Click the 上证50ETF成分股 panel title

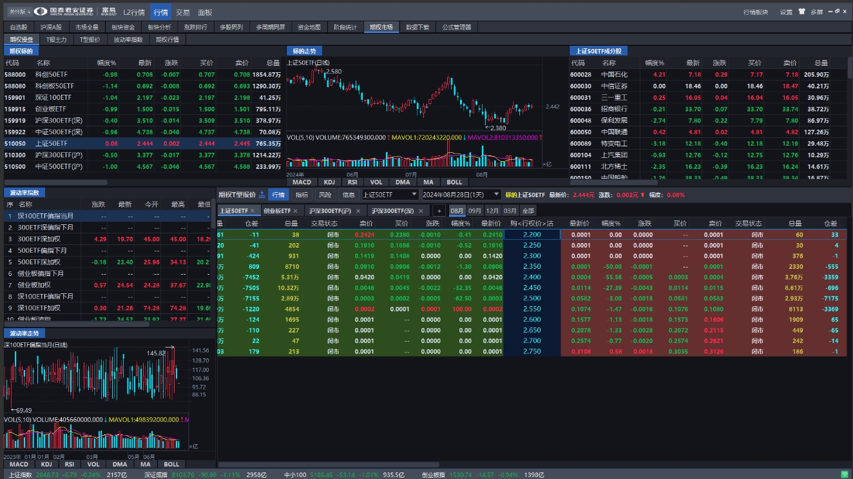pos(599,51)
